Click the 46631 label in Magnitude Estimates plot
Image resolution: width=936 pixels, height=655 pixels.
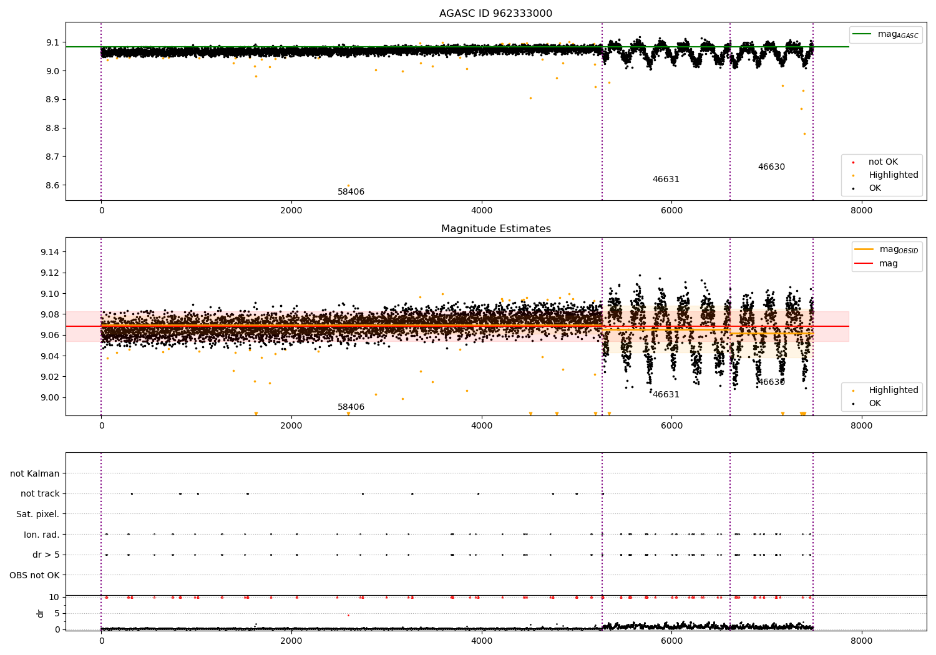coord(666,395)
